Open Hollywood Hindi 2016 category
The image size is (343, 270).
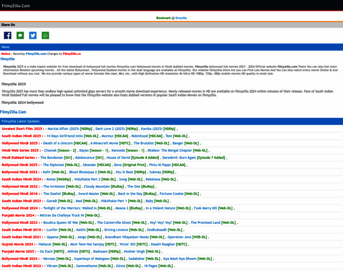[21, 193]
